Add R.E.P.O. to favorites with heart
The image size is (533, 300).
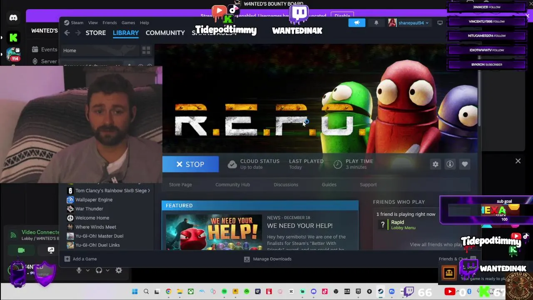(465, 164)
